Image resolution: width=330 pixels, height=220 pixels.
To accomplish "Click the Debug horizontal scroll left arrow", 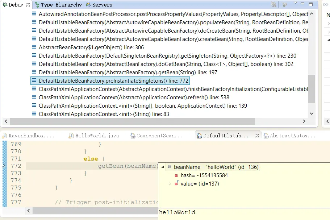I will tap(6, 121).
